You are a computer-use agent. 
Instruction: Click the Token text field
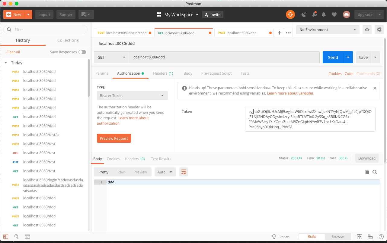310,119
